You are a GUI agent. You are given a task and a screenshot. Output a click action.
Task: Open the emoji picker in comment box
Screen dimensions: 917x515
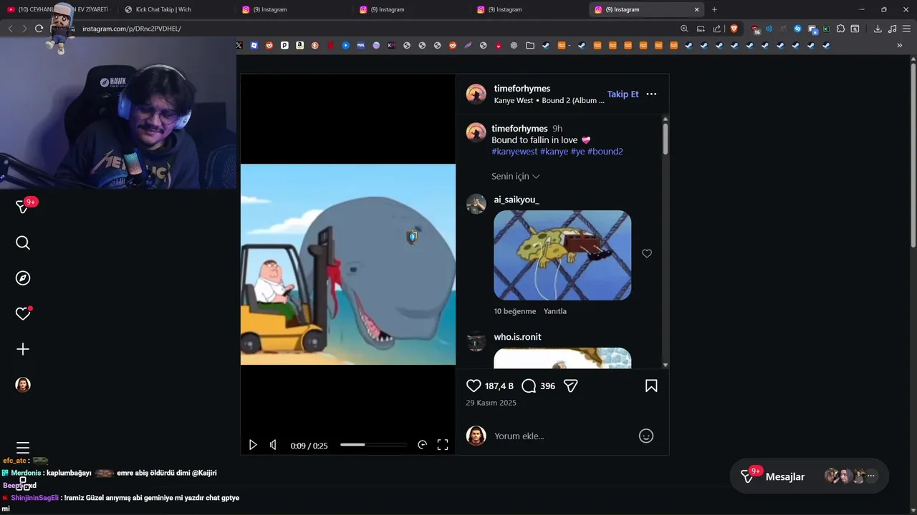pyautogui.click(x=646, y=436)
